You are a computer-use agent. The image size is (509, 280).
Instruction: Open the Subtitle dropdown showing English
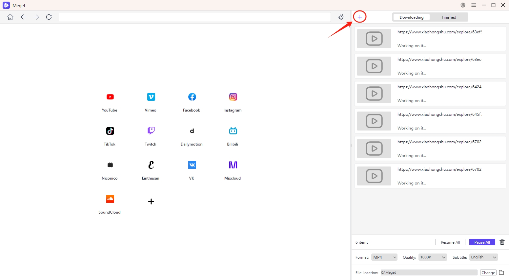484,257
